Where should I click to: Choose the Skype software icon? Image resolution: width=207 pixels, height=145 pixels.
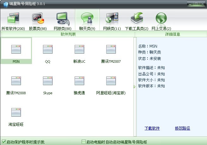[x=48, y=81]
